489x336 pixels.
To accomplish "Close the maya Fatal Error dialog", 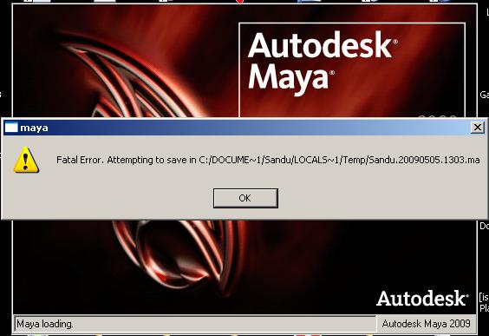I will (x=478, y=128).
